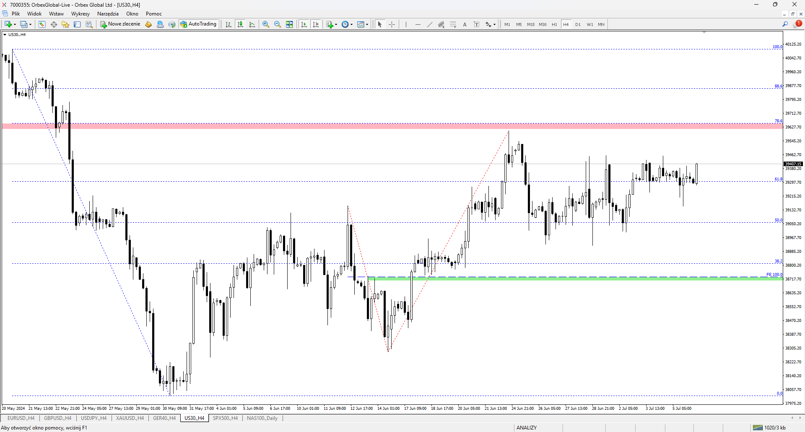Select the crosshair tool
This screenshot has width=805, height=432.
(x=392, y=24)
